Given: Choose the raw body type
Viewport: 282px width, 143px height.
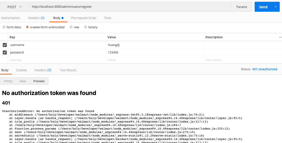Looking at the screenshot, I should click(71, 27).
